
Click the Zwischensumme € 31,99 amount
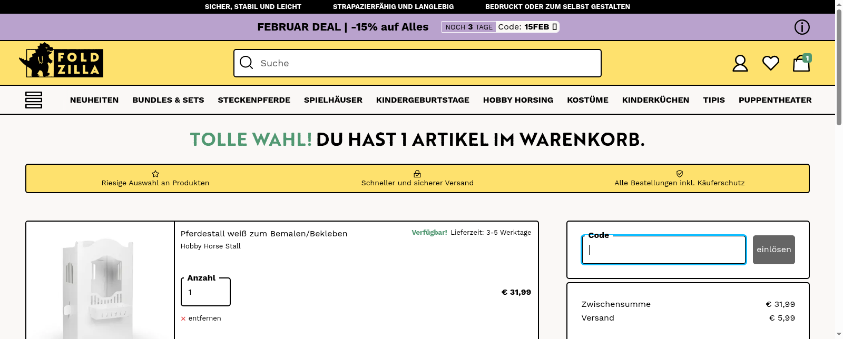click(780, 304)
